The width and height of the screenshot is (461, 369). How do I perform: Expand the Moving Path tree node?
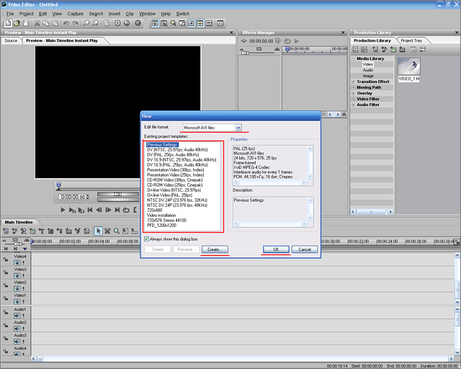pyautogui.click(x=354, y=87)
